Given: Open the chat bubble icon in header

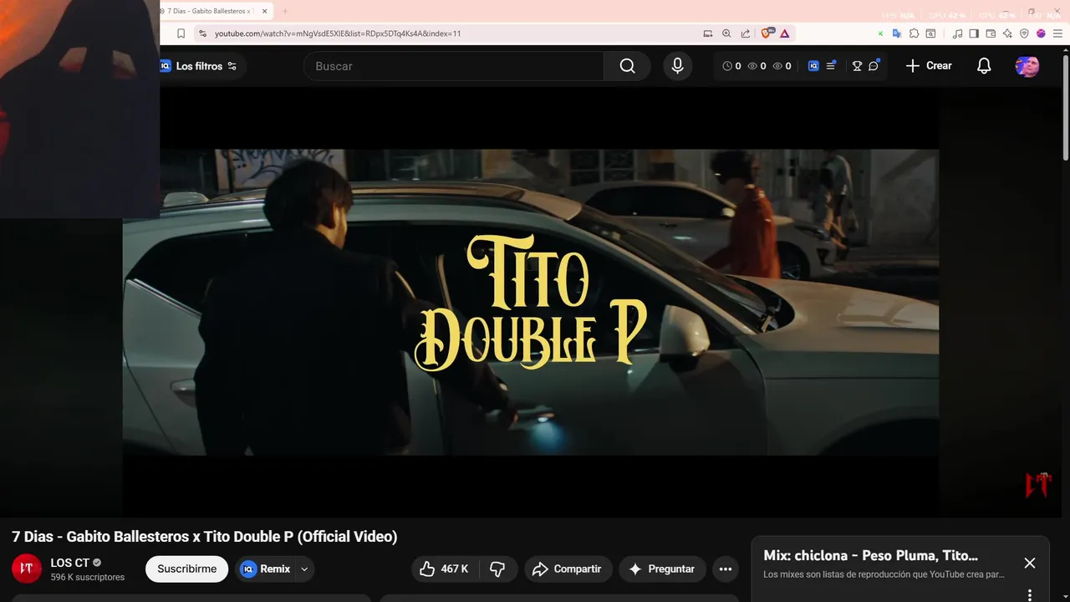Looking at the screenshot, I should (874, 65).
